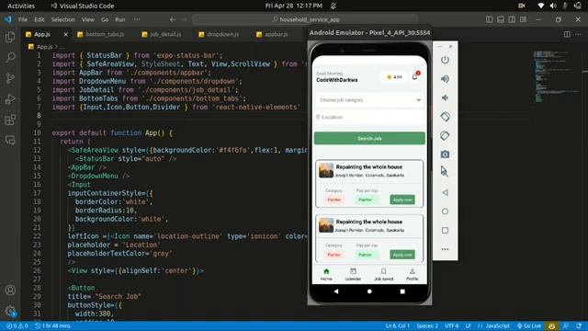Open editor More Actions menu
The width and height of the screenshot is (588, 331).
tap(578, 34)
